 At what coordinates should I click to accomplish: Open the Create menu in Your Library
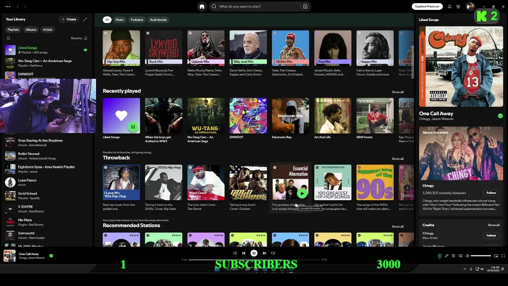[69, 19]
